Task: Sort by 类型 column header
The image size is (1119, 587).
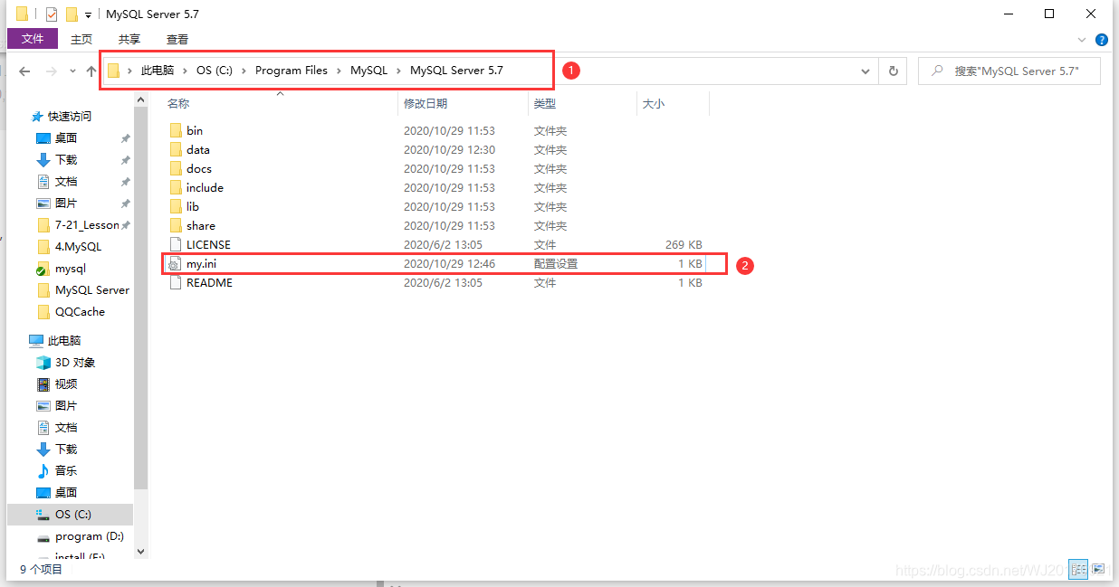Action: [x=545, y=104]
